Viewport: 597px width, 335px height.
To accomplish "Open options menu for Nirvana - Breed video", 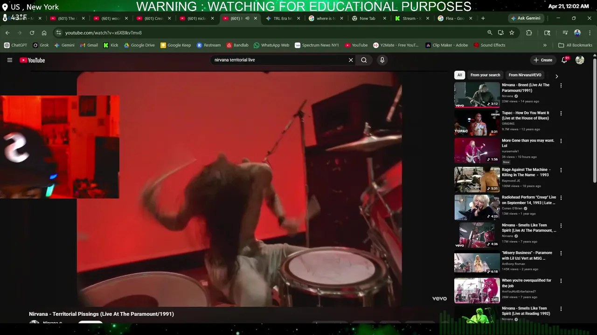I will coord(561,86).
